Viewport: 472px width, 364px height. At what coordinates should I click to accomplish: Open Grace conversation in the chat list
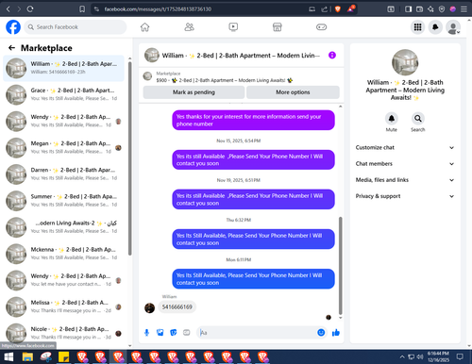[63, 94]
